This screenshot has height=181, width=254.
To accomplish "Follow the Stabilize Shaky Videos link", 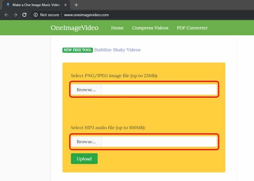I will tap(117, 50).
